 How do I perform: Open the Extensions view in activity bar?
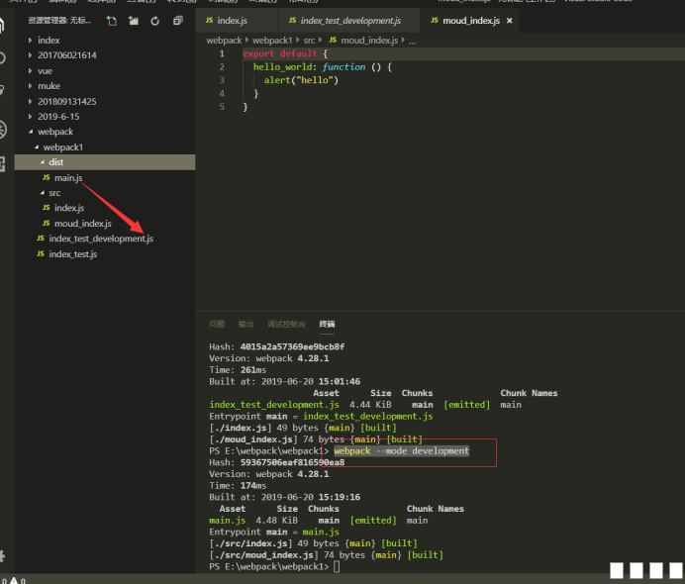click(x=3, y=161)
